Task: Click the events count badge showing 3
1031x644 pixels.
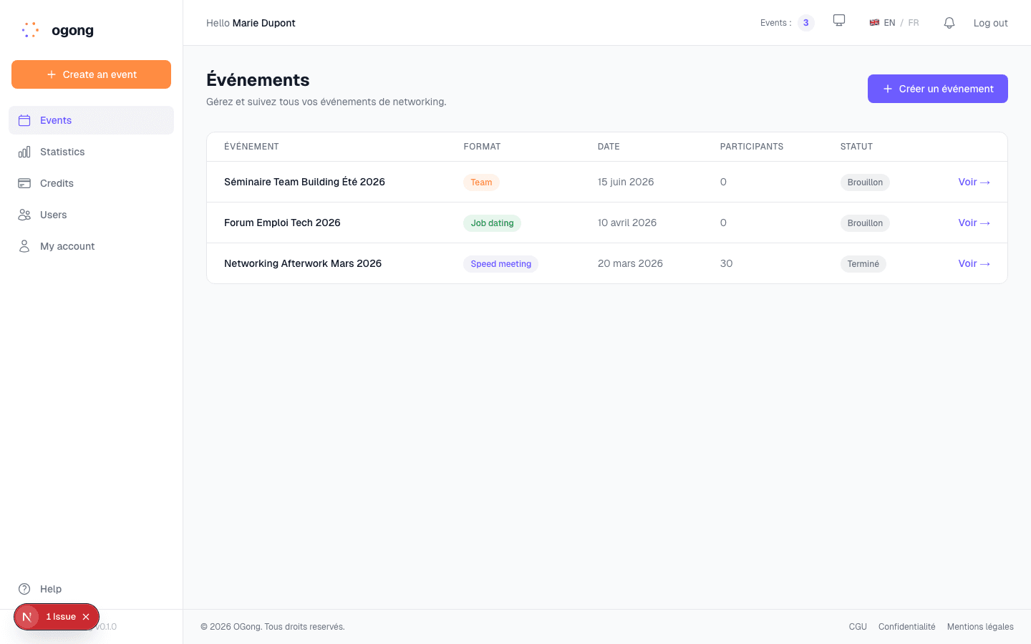Action: (805, 23)
